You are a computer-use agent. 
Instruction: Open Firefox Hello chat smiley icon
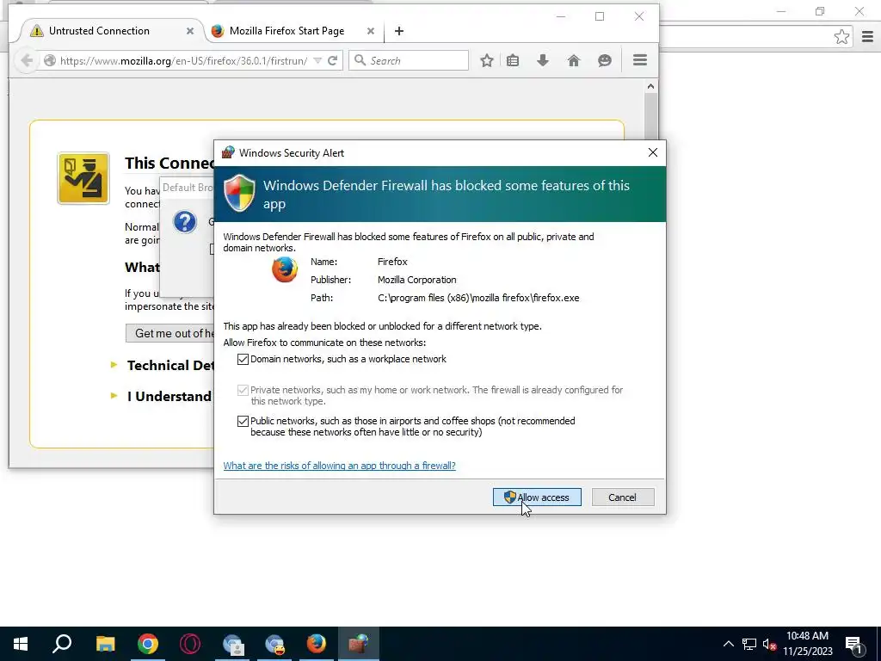click(605, 61)
